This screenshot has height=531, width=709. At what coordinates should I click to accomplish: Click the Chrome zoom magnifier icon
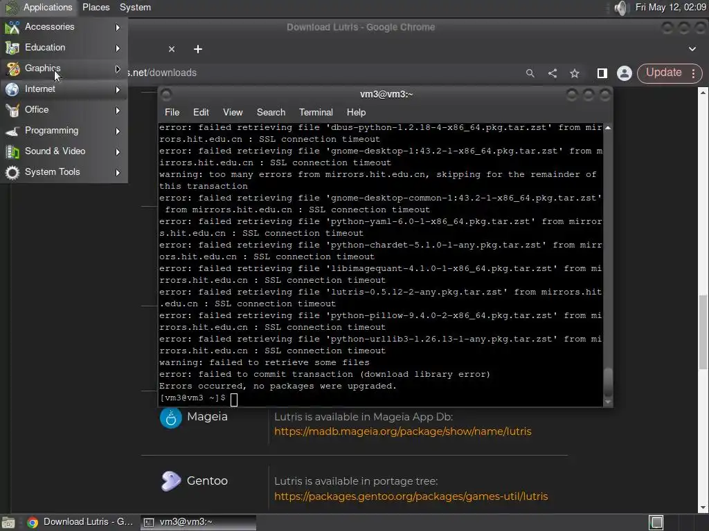[530, 73]
